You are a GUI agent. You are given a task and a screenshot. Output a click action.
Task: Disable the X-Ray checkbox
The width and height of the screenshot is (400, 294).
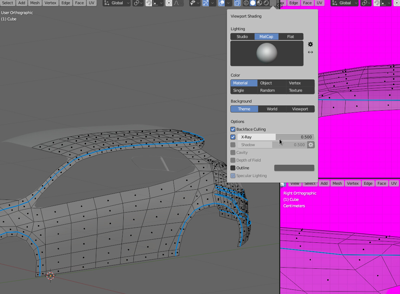pyautogui.click(x=232, y=137)
